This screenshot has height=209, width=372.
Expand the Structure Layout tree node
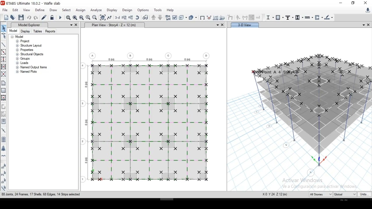coord(17,46)
